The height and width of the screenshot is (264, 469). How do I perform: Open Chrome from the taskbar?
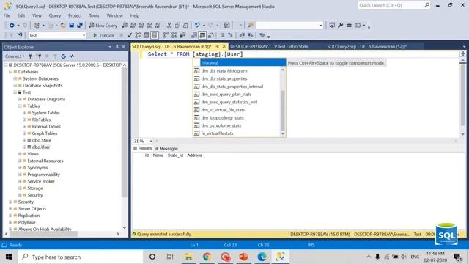click(x=207, y=257)
